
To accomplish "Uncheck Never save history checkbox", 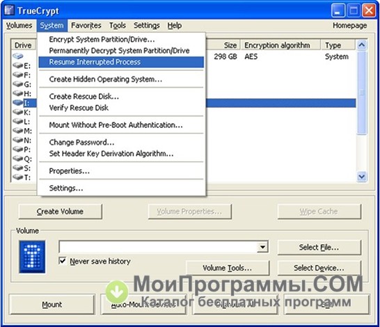I will (x=63, y=261).
